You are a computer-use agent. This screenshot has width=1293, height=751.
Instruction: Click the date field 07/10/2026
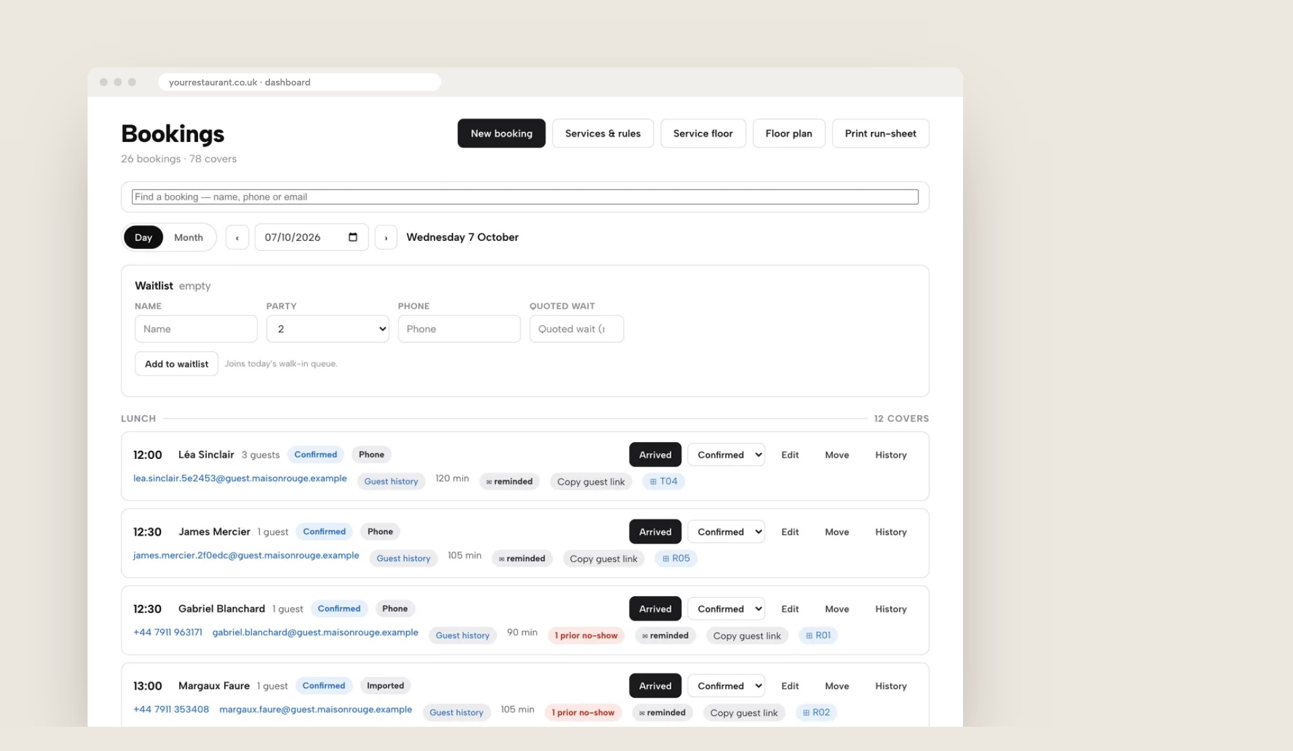(311, 238)
